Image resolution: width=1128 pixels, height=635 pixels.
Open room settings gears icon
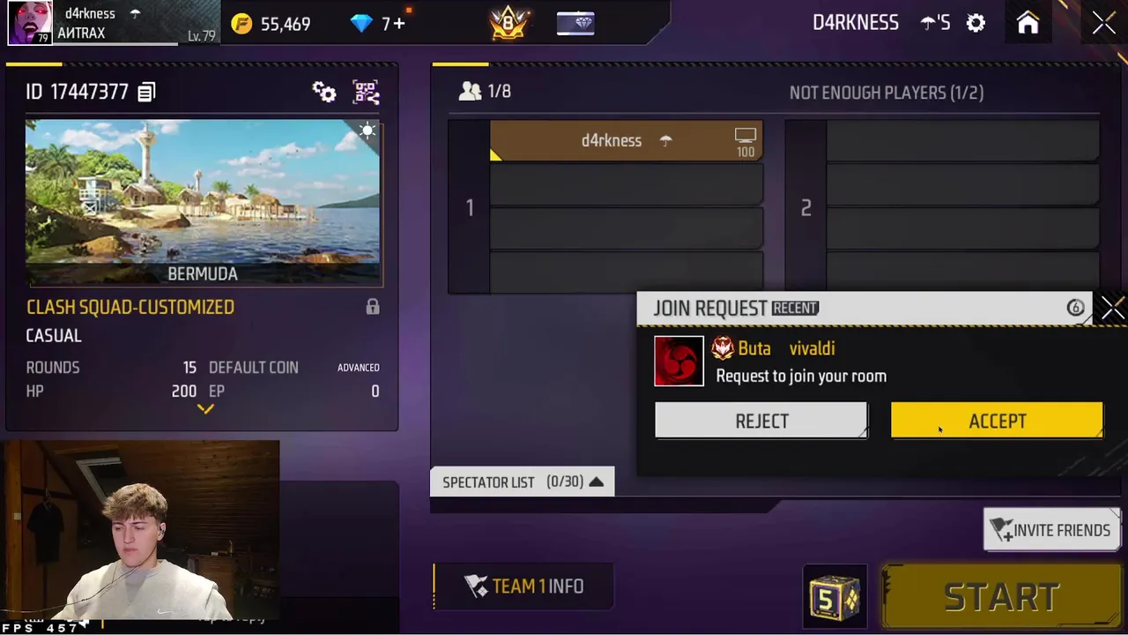tap(324, 92)
